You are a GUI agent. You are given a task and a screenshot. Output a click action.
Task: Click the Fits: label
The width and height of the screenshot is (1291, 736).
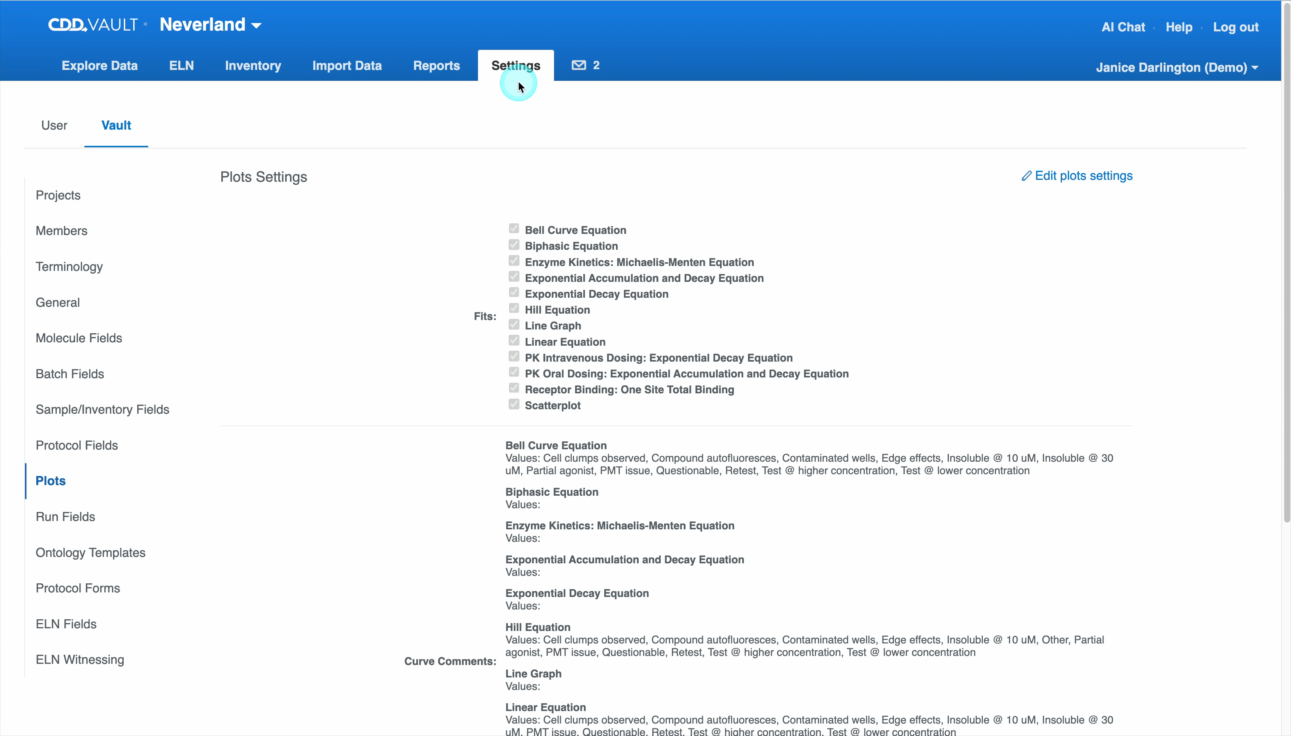point(485,317)
